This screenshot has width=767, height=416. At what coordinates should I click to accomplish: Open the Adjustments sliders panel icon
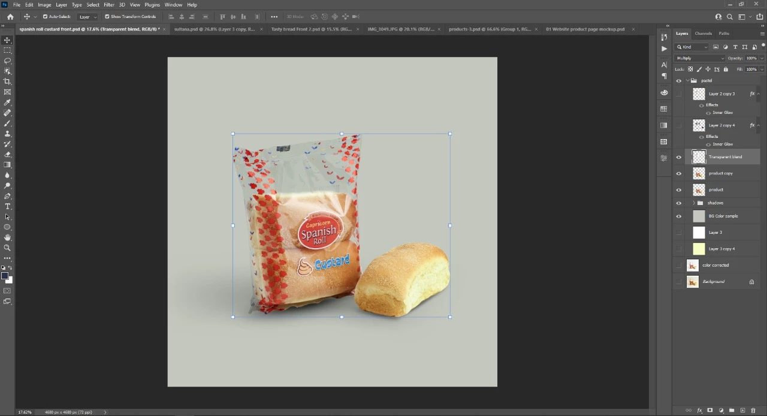click(663, 158)
